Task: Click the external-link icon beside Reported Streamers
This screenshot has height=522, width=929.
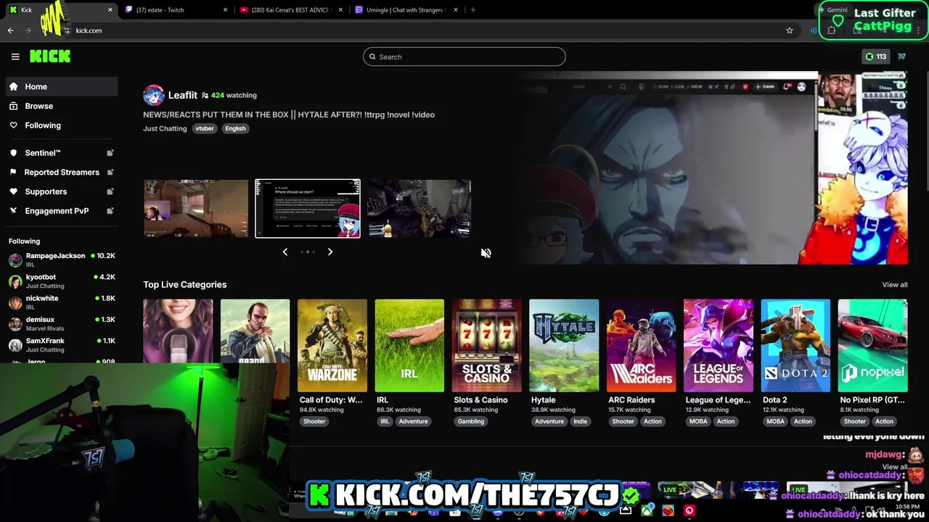Action: [110, 172]
